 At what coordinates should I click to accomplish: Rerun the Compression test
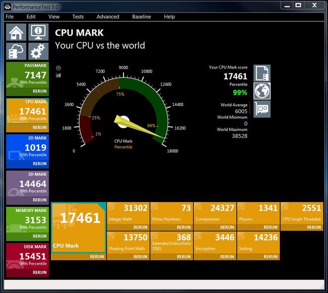pos(227,227)
